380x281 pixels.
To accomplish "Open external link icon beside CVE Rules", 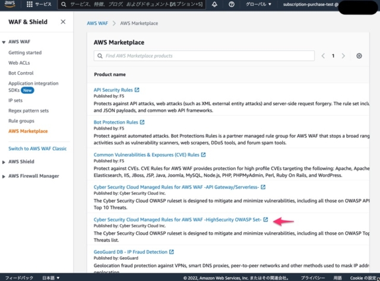I will pyautogui.click(x=203, y=154).
